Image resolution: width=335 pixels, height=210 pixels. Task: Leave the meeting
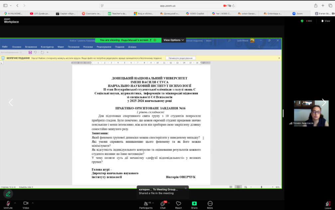click(x=328, y=205)
